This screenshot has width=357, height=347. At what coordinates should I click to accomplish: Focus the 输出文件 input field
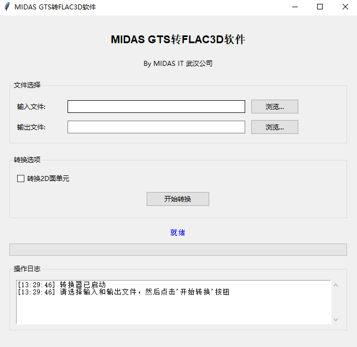point(156,127)
